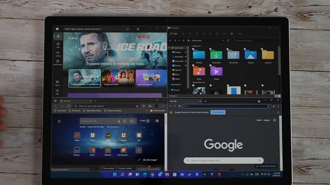This screenshot has height=185, width=330.
Task: Refresh the File Explorer view
Action: (228, 41)
